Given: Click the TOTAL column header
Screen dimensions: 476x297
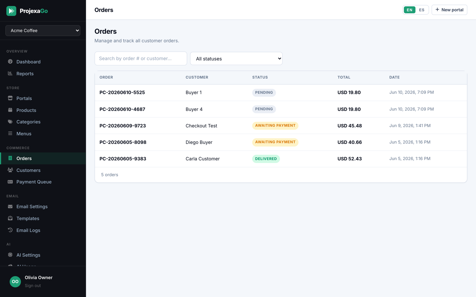Looking at the screenshot, I should tap(344, 77).
